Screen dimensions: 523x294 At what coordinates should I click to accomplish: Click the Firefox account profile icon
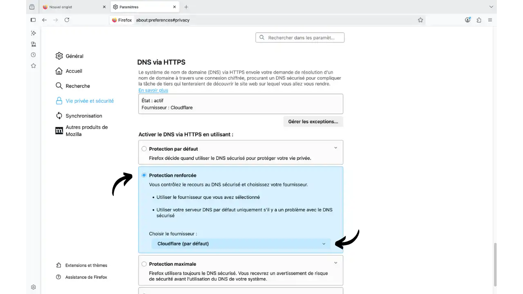[x=467, y=20]
